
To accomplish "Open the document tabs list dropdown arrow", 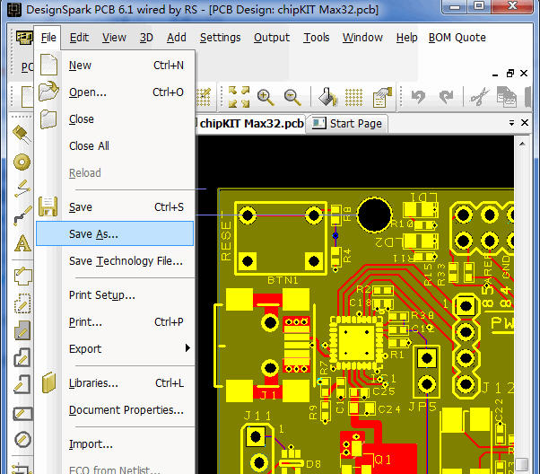I will (x=511, y=123).
